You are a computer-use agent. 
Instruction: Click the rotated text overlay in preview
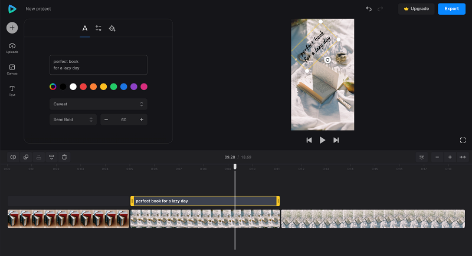pos(316,46)
